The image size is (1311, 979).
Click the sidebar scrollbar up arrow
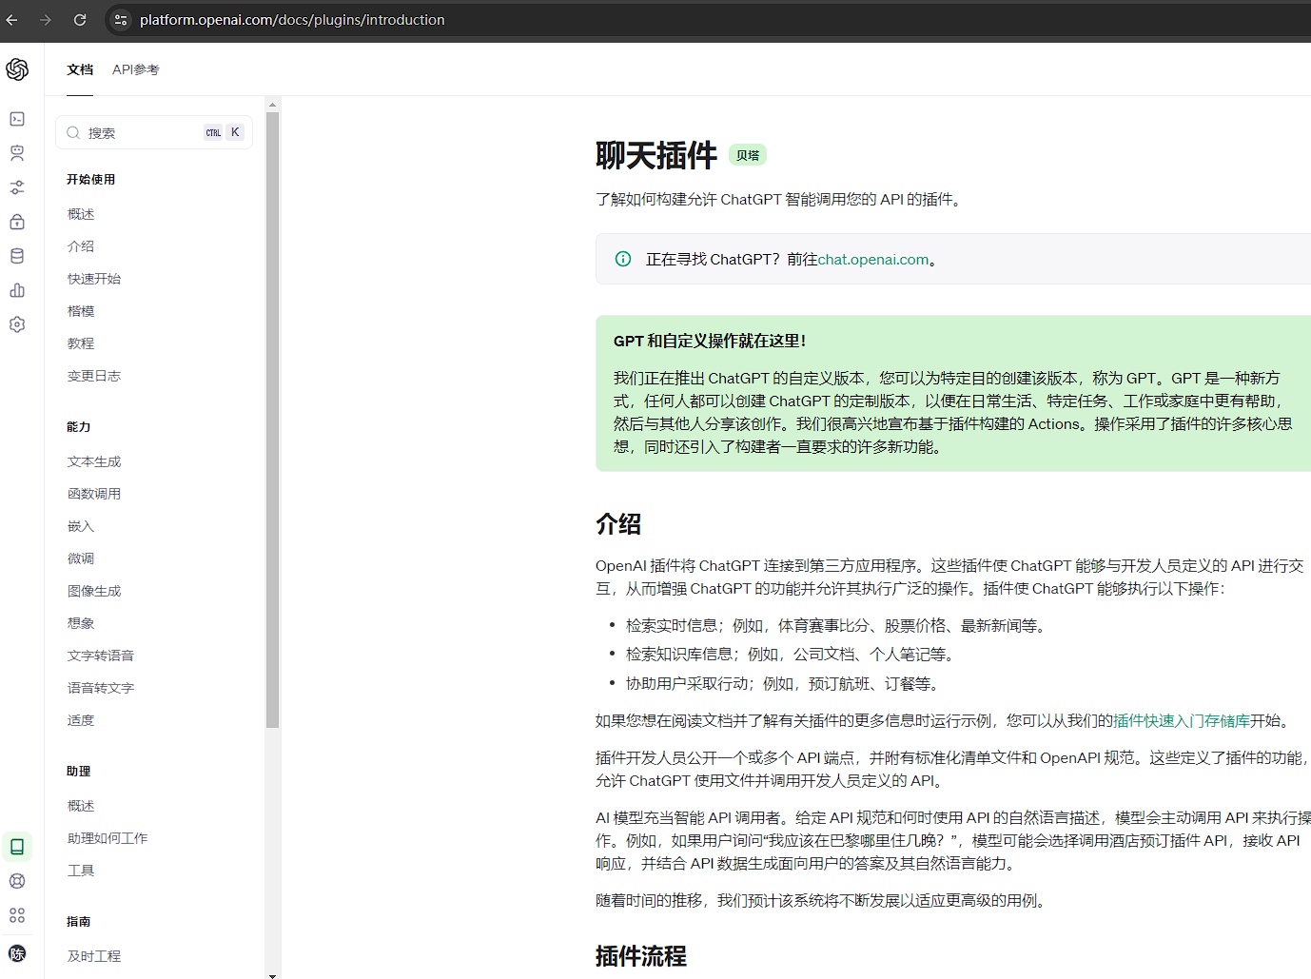[x=273, y=105]
